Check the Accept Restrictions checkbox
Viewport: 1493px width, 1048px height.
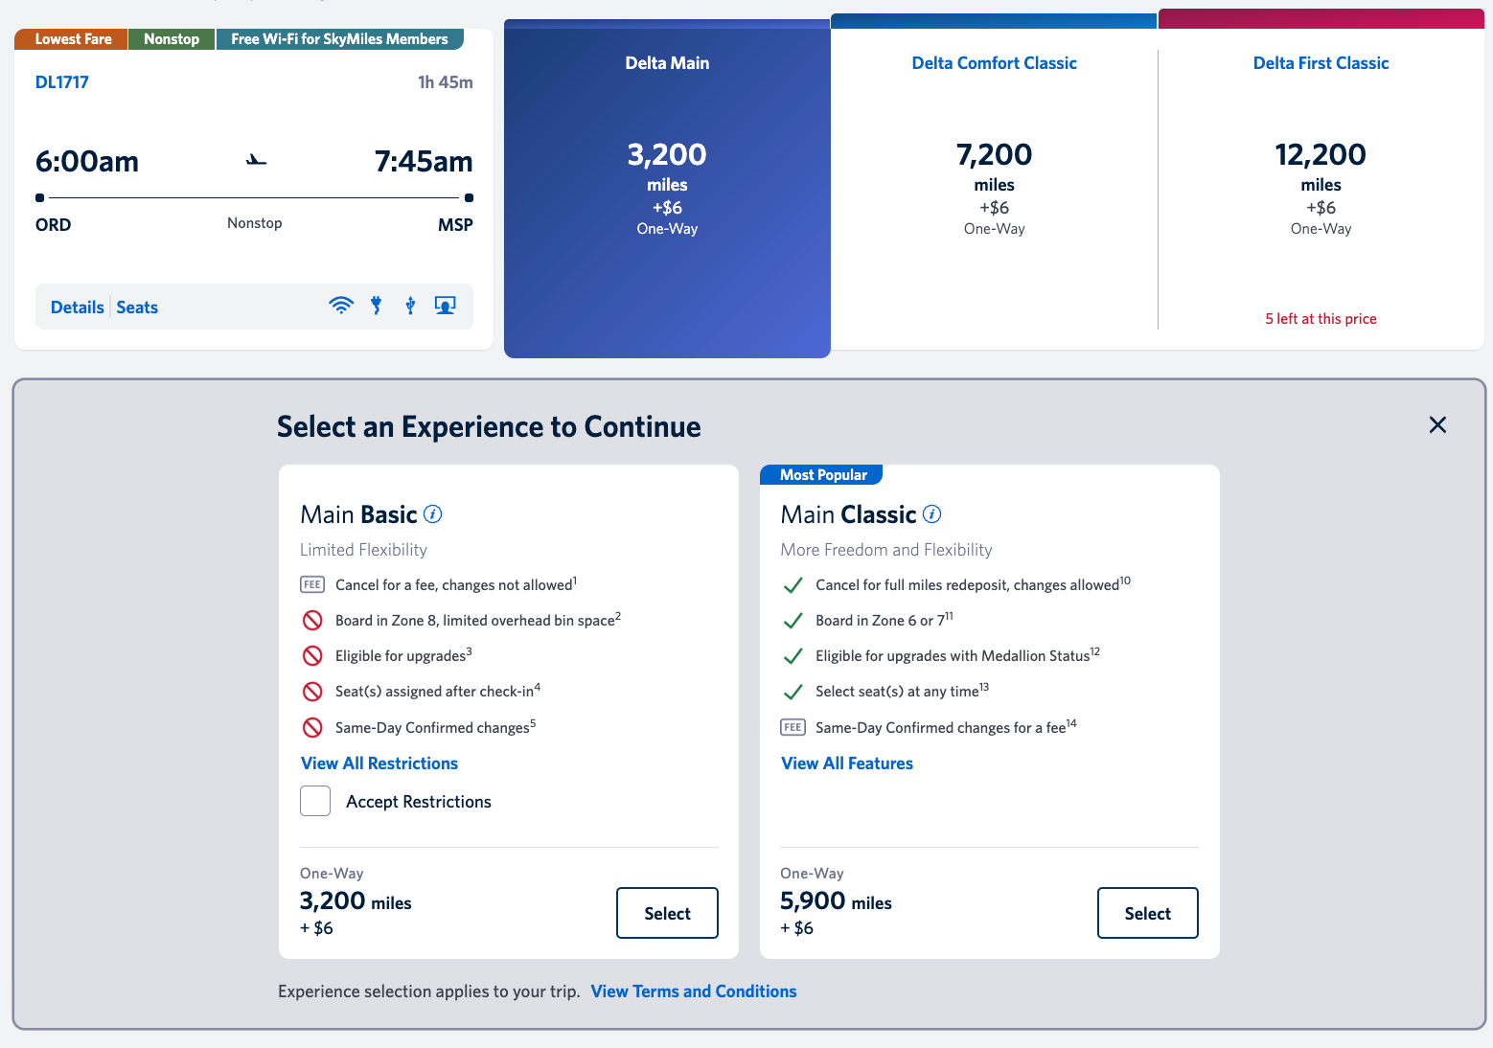[x=315, y=801]
